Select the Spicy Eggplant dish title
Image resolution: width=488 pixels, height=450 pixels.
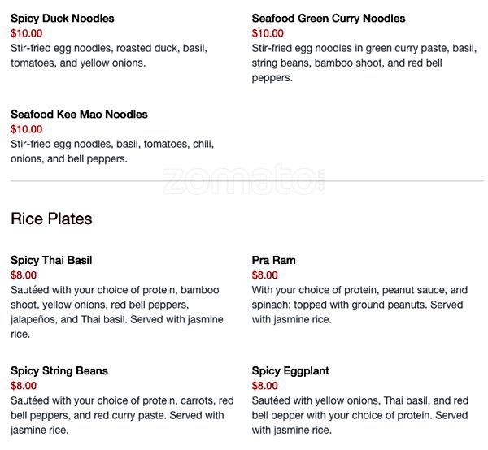(x=290, y=370)
